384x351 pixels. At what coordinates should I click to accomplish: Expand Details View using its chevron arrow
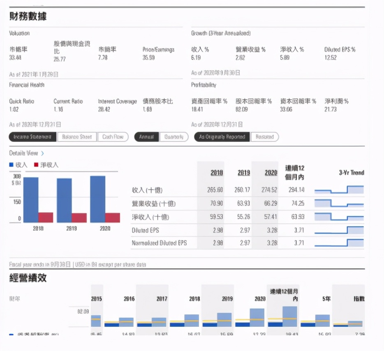[x=42, y=152]
